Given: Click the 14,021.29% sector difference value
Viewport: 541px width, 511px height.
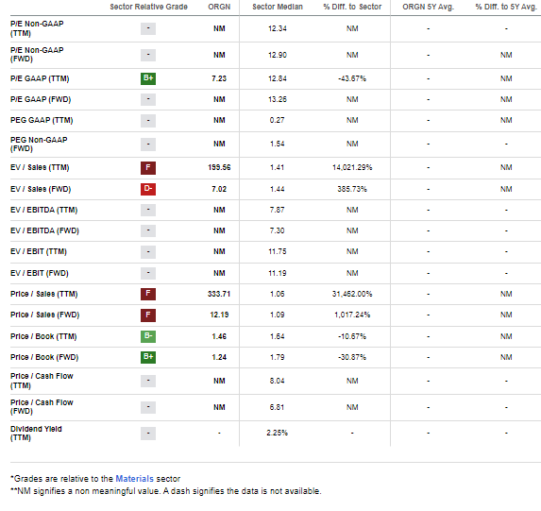Looking at the screenshot, I should pos(352,167).
